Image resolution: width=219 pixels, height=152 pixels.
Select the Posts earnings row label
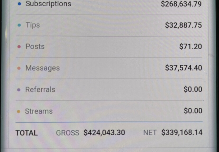click(35, 46)
